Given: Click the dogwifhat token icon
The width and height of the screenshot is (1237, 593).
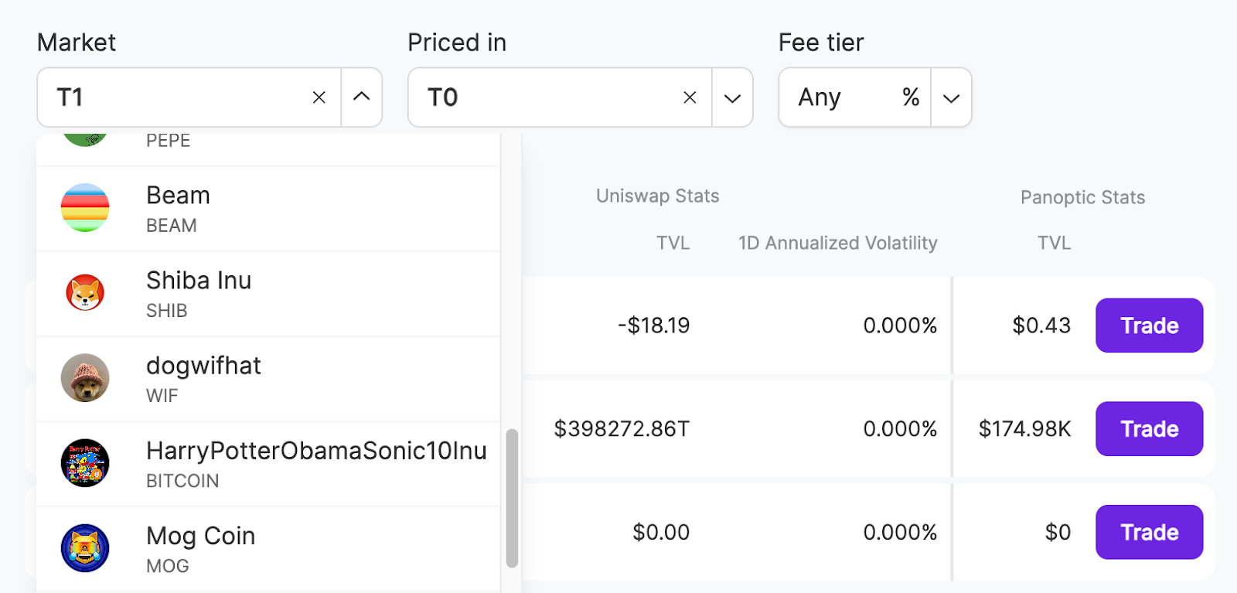Looking at the screenshot, I should pyautogui.click(x=85, y=378).
